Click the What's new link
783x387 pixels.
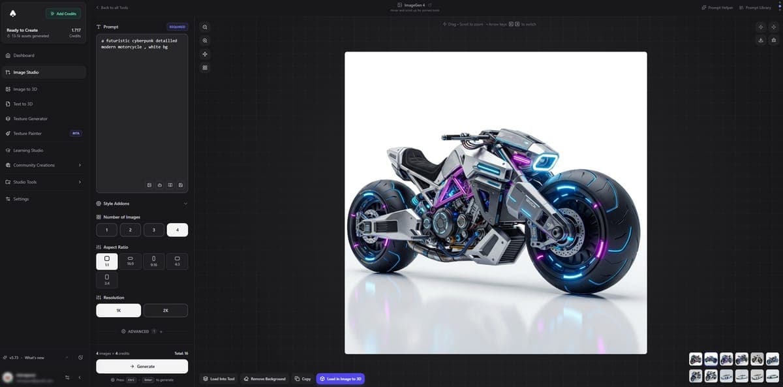click(35, 358)
